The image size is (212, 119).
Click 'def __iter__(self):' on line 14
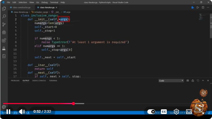pos(44,65)
